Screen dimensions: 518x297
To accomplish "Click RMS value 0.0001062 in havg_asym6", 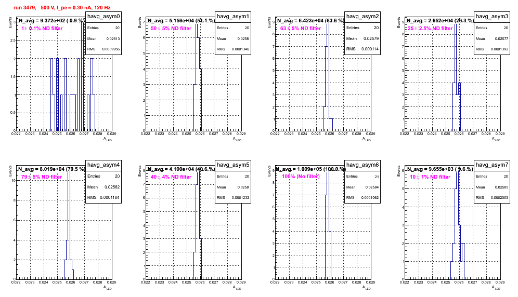I will point(370,198).
